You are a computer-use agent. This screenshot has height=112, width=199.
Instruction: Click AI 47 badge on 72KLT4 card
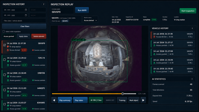(24, 65)
